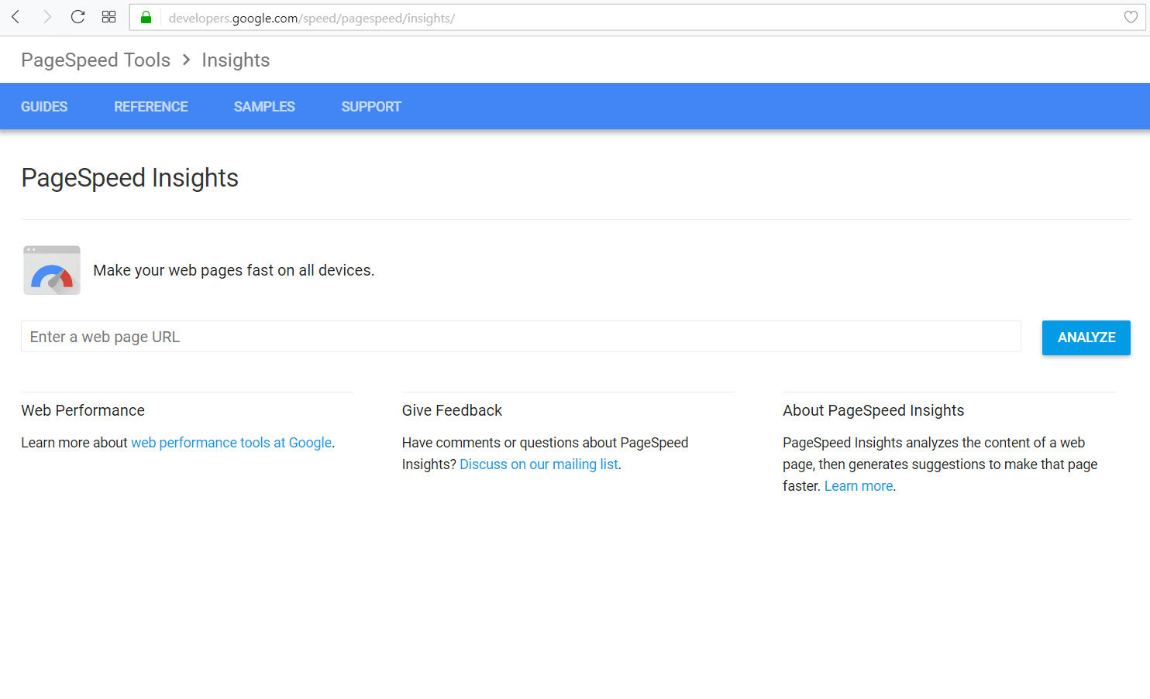Switch to the Reference tab
1150x699 pixels.
(x=151, y=107)
